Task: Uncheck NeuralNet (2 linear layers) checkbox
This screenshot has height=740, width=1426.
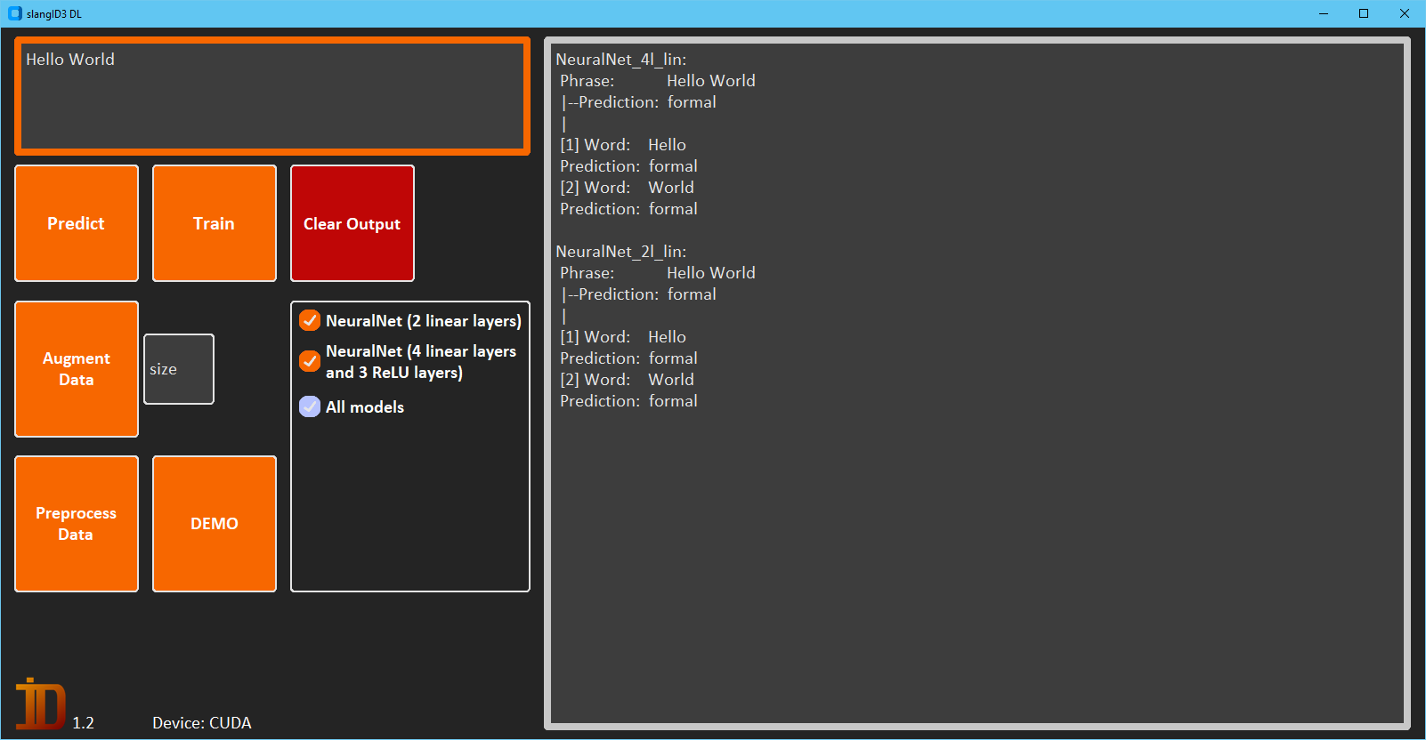Action: click(x=310, y=320)
